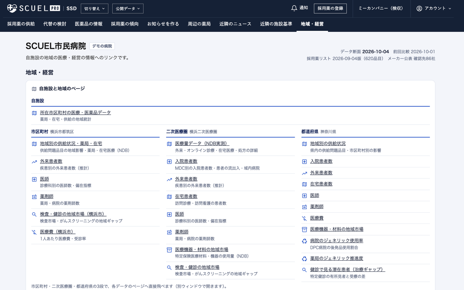Click the map icon beside 所在市区町村の医療・医薬品データ
The width and height of the screenshot is (464, 290).
[x=34, y=113]
